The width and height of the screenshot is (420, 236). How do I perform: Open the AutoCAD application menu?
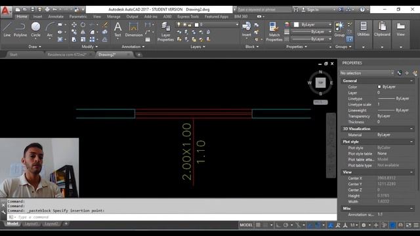click(6, 12)
